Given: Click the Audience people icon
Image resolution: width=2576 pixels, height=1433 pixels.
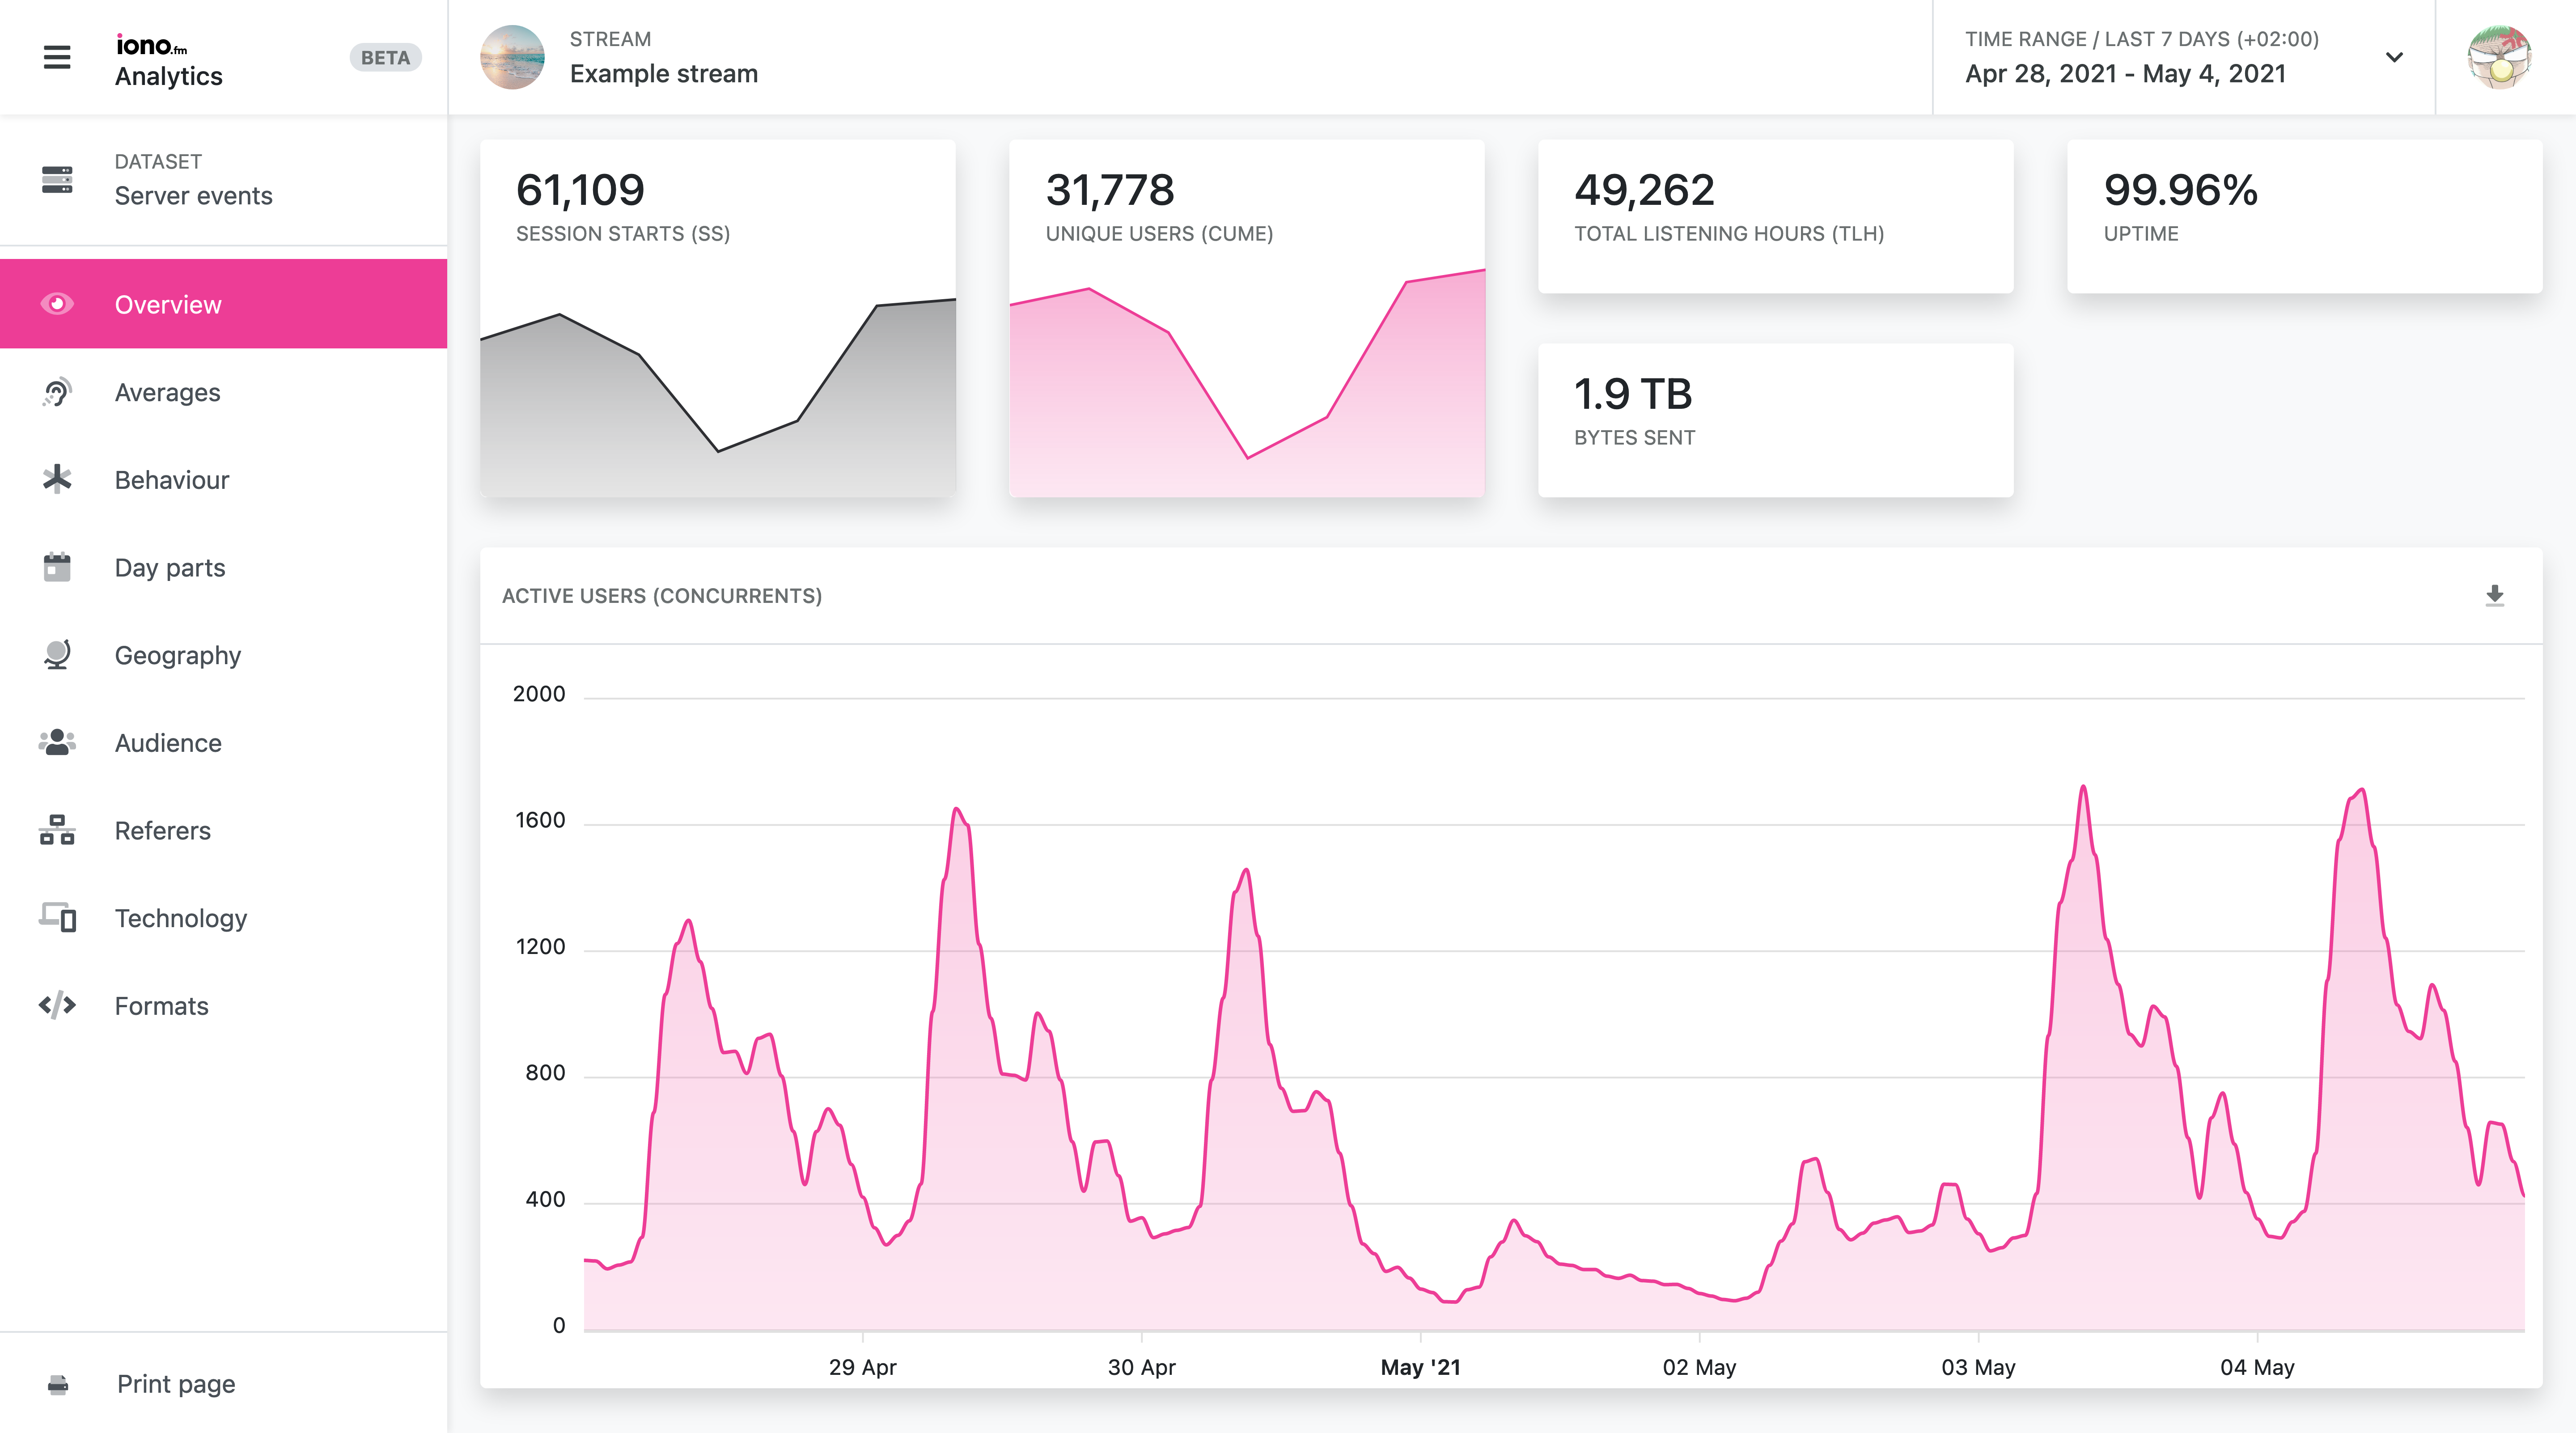Looking at the screenshot, I should click(x=57, y=742).
